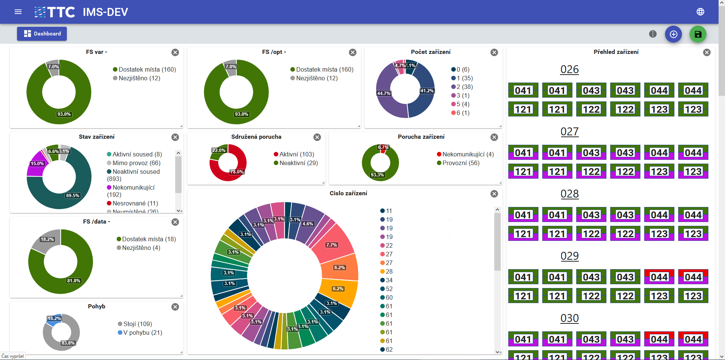Open the hamburger navigation menu
Viewport: 725px width, 360px height.
(18, 12)
